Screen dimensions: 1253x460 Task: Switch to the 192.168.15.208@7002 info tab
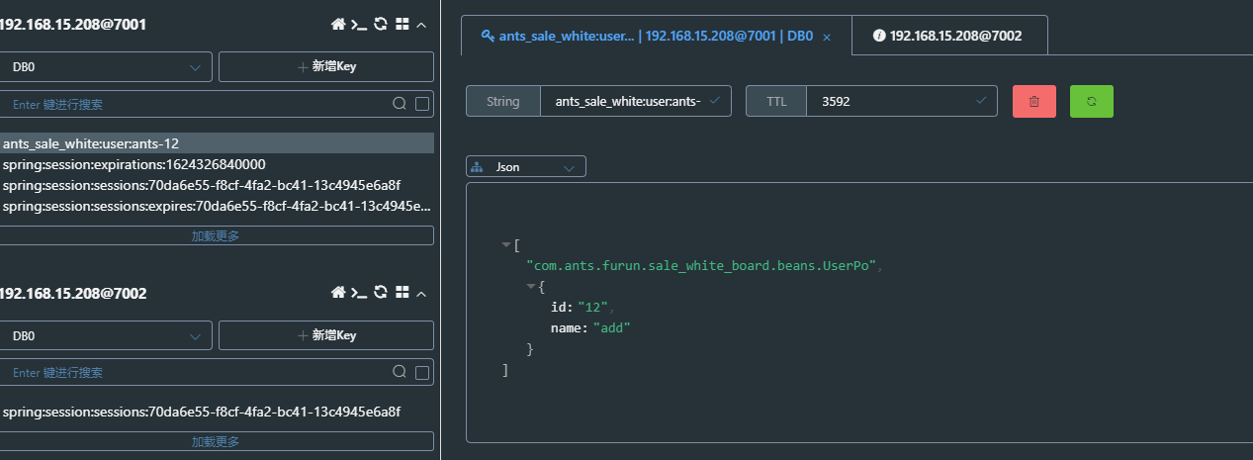[947, 36]
